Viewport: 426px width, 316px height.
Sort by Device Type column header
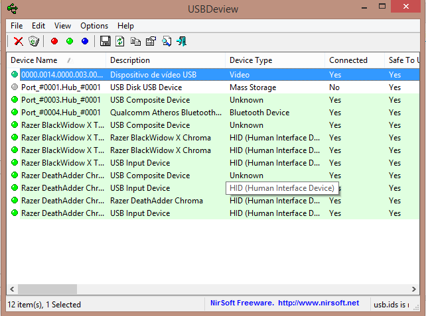pyautogui.click(x=275, y=60)
